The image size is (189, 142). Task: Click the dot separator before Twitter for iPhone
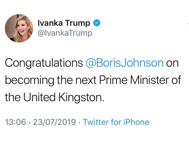click(79, 122)
